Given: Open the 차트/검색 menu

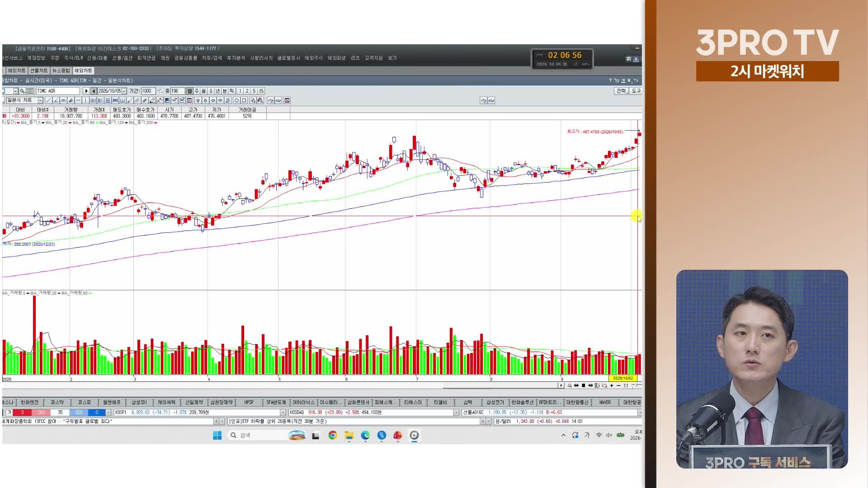Looking at the screenshot, I should pos(212,58).
